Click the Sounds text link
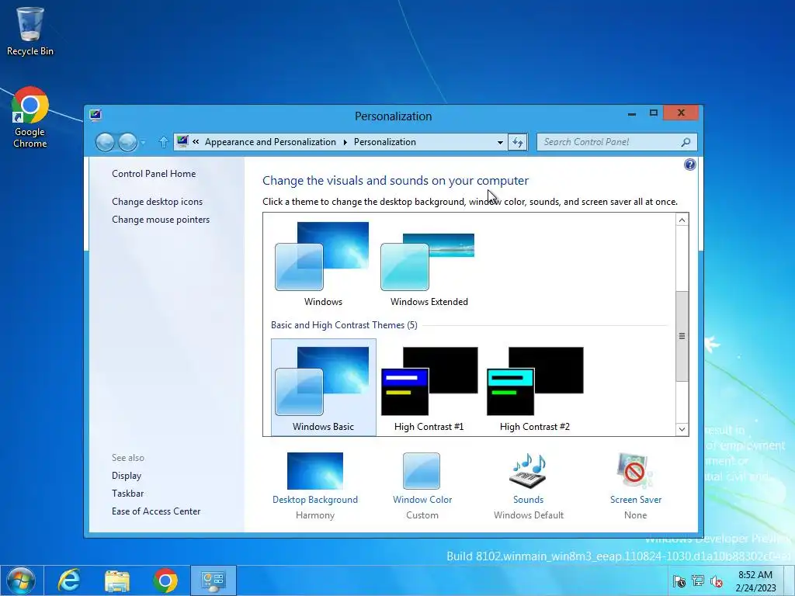Screen dimensions: 795x596 (528, 499)
